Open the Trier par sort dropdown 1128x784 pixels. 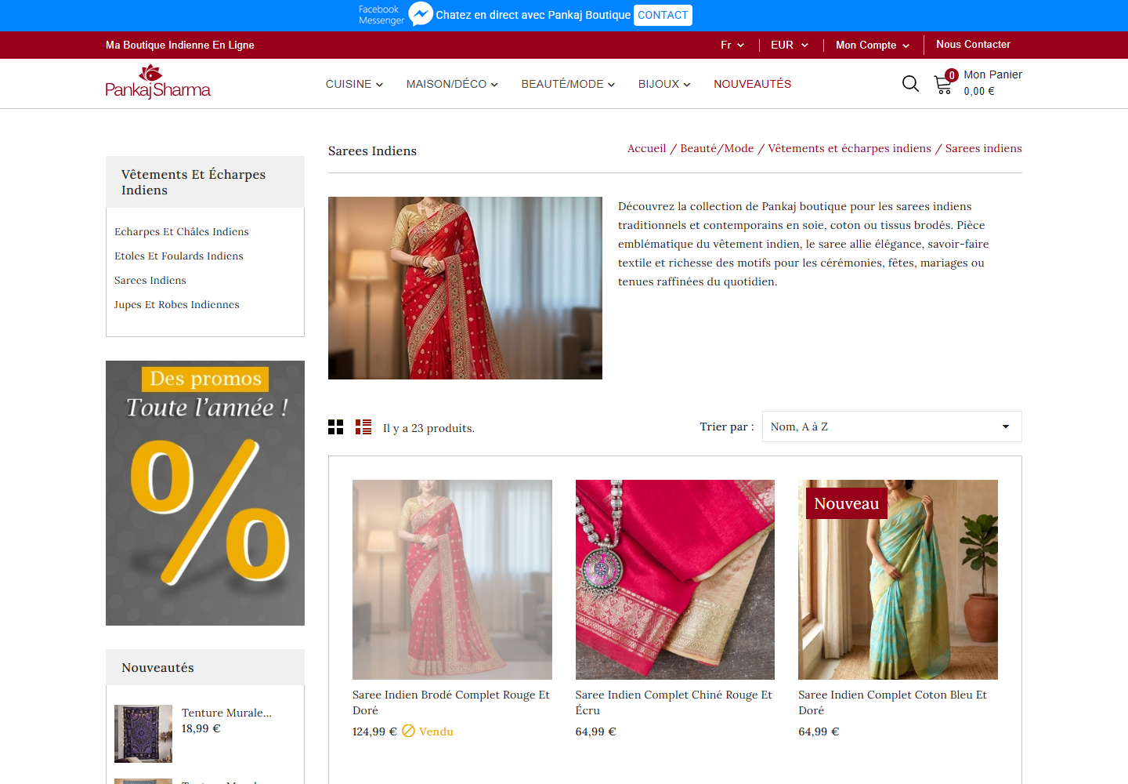coord(891,426)
